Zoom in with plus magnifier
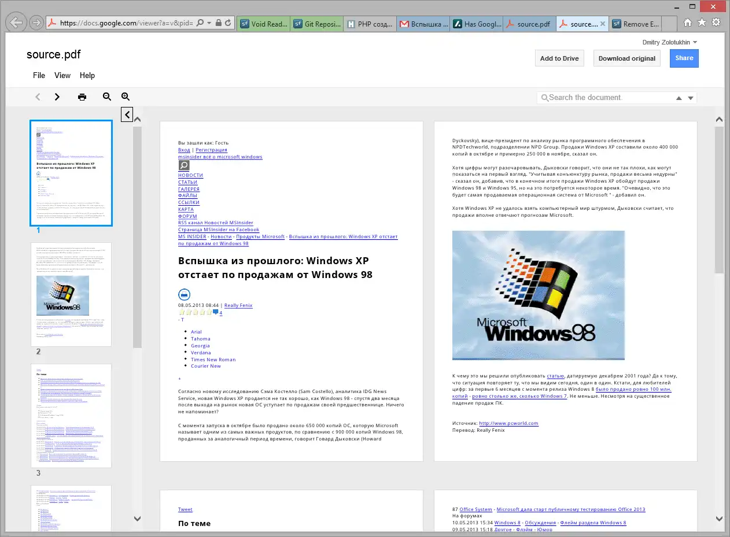Image resolution: width=730 pixels, height=537 pixels. [x=126, y=97]
